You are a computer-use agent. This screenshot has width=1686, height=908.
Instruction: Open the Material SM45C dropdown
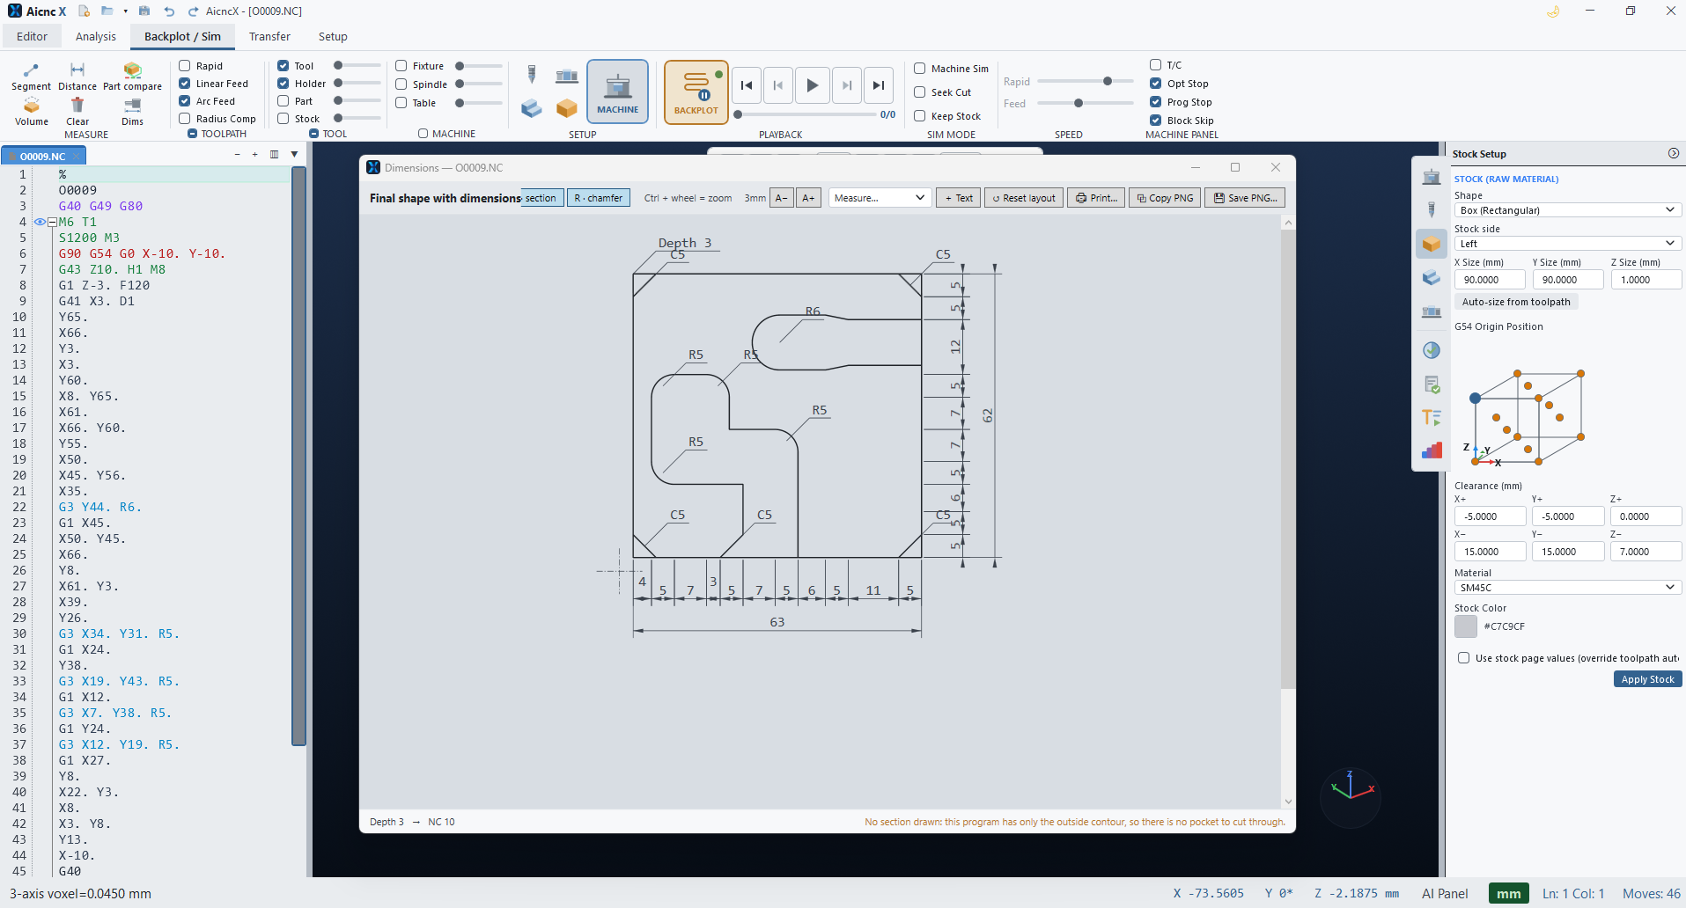(x=1567, y=588)
